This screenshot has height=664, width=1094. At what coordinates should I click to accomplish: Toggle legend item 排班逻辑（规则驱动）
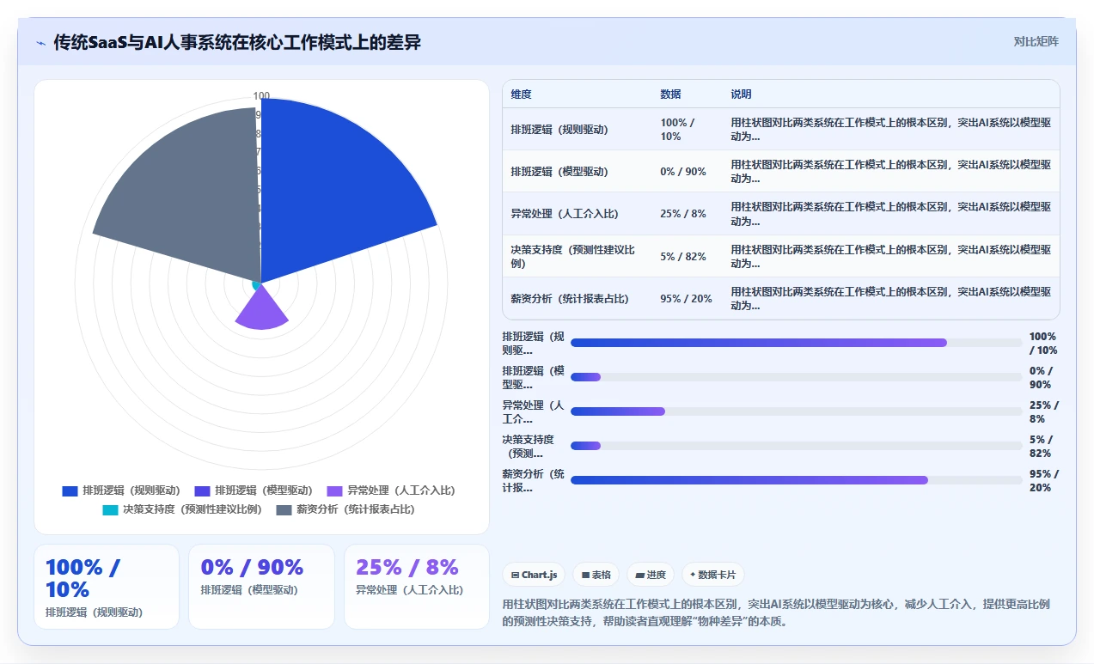[121, 490]
